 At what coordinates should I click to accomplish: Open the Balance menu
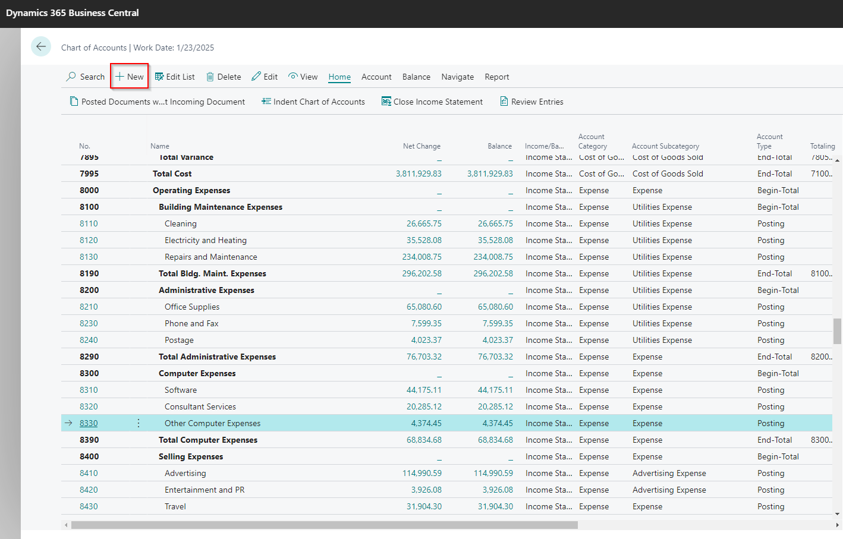click(416, 77)
